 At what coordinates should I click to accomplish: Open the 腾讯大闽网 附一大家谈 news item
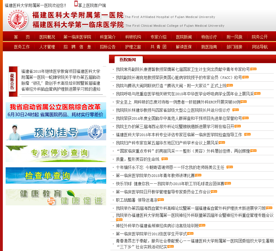pyautogui.click(x=171, y=86)
